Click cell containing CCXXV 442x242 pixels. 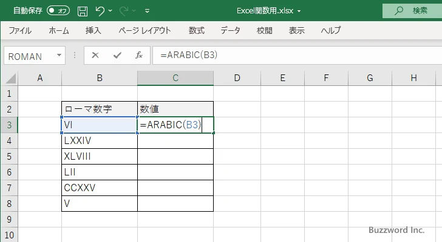(x=100, y=188)
